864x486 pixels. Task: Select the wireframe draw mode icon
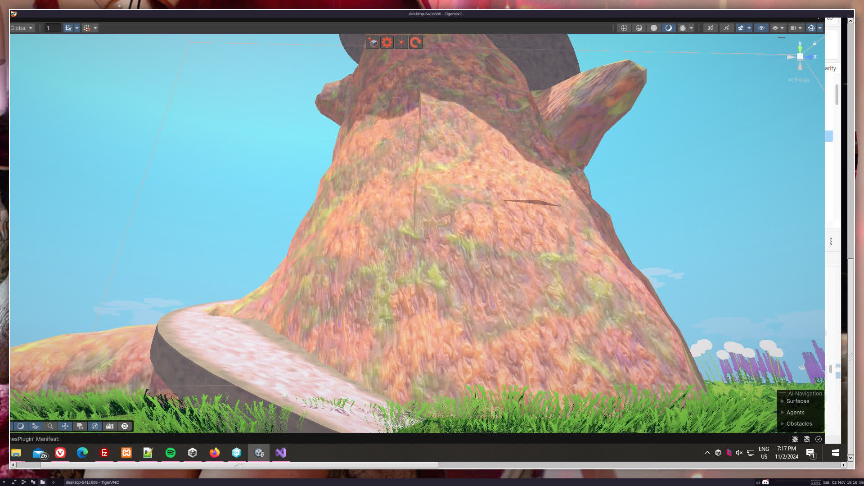pyautogui.click(x=624, y=28)
